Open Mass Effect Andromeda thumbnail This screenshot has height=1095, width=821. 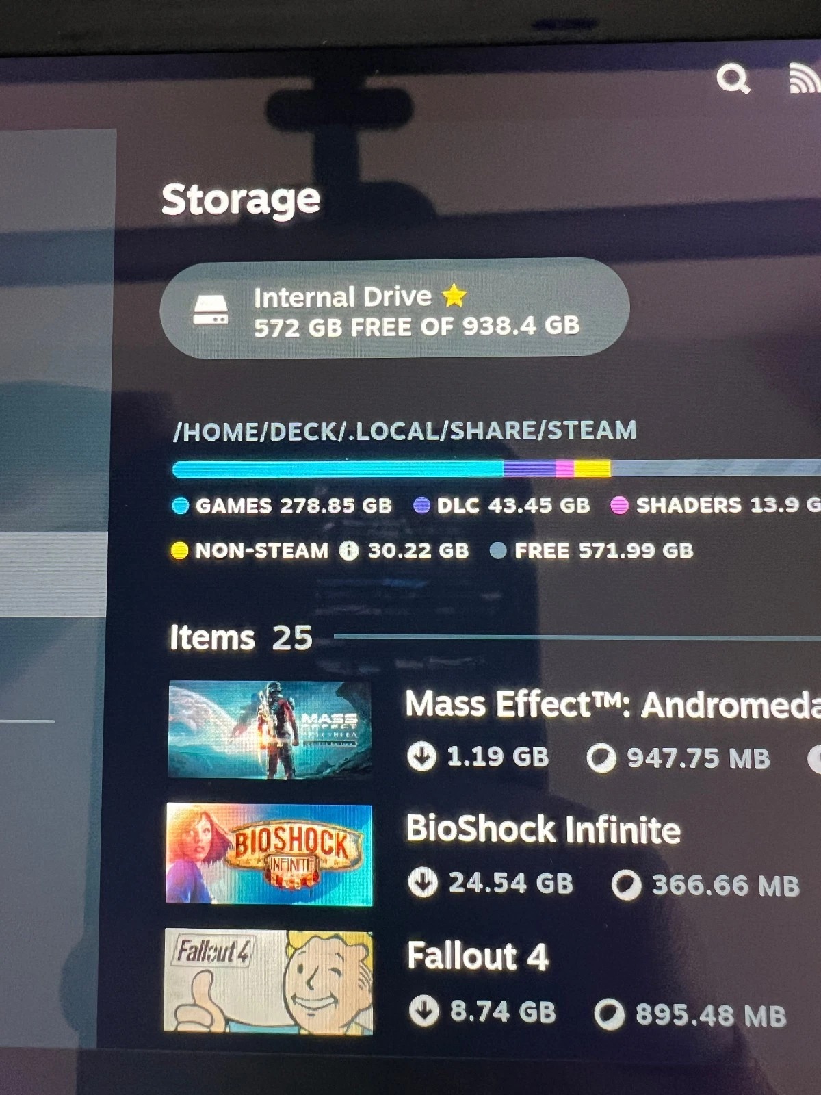(x=270, y=730)
